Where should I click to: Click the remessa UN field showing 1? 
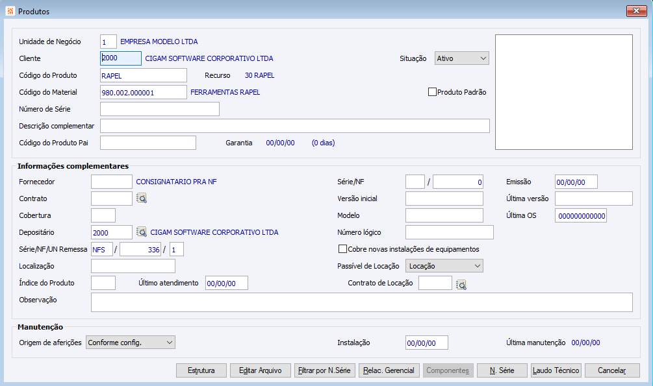pyautogui.click(x=177, y=249)
